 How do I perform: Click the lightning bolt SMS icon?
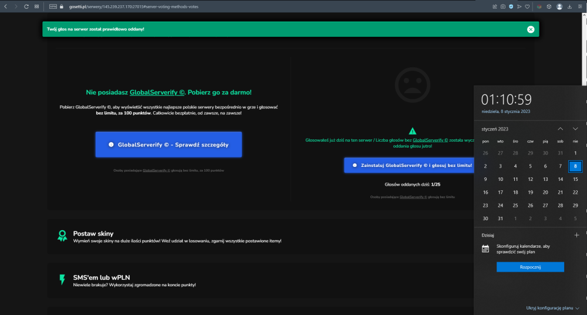[62, 279]
